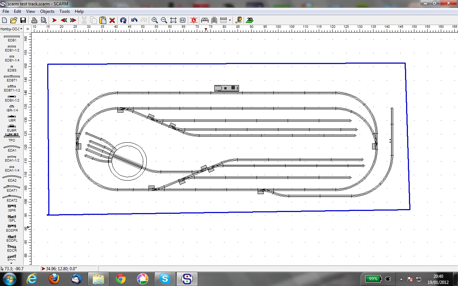Viewport: 458px width, 286px height.
Task: Open the Hornby-OO track library dropdown
Action: [11, 29]
